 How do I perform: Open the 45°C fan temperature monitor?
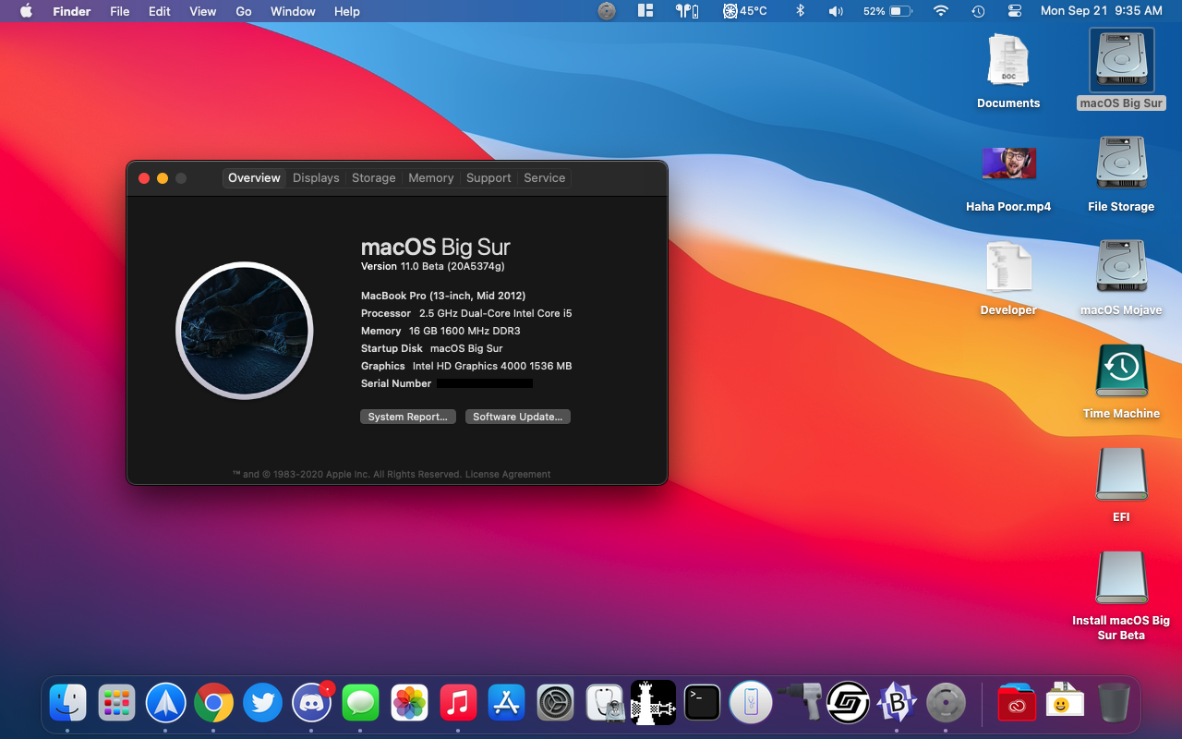[x=744, y=11]
